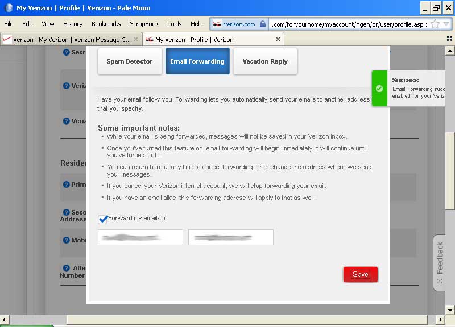455x327 pixels.
Task: Restore down the Pale Moon window
Action: click(436, 8)
